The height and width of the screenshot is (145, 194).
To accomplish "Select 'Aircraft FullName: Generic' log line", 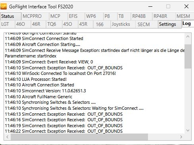I will [x=38, y=97].
